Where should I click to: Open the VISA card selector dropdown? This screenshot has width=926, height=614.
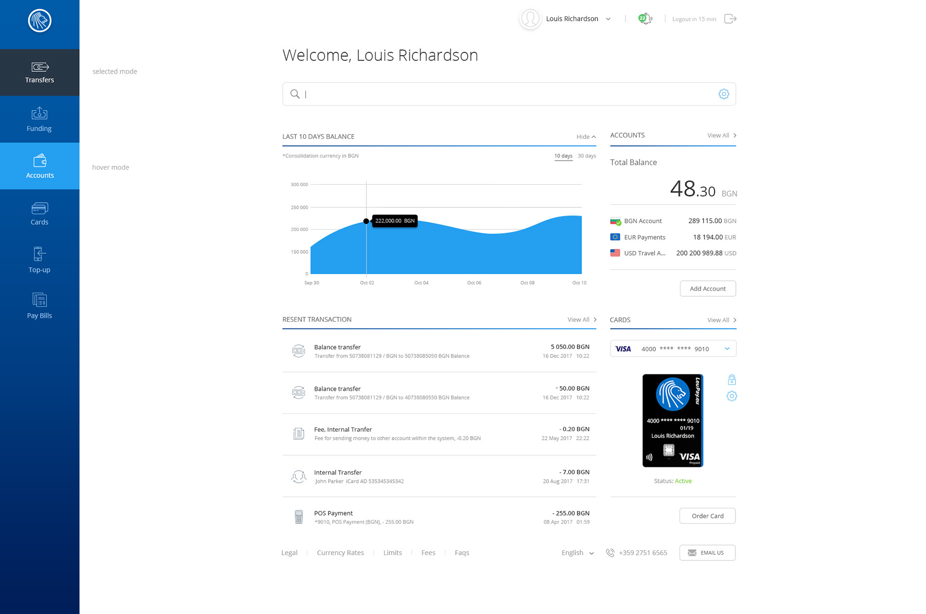tap(727, 349)
